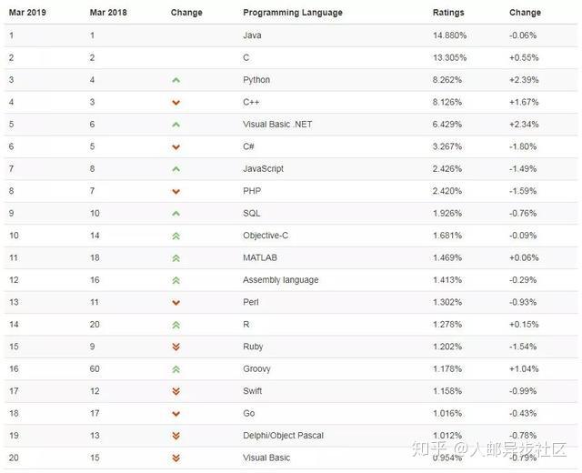Viewport: 582px width, 473px height.
Task: Click the double up arrow beside Objective-C
Action: [x=176, y=236]
